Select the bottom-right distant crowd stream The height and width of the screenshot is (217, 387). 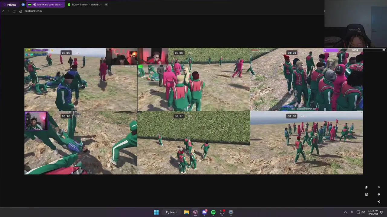click(x=307, y=143)
